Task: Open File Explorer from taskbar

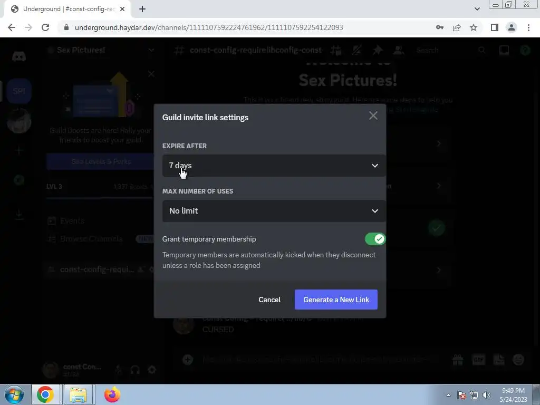Action: click(x=78, y=394)
